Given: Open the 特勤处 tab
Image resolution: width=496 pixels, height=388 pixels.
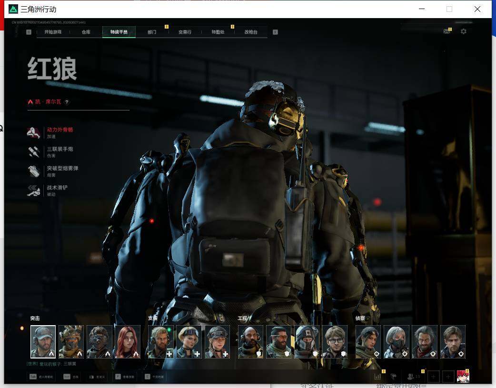Looking at the screenshot, I should [218, 32].
